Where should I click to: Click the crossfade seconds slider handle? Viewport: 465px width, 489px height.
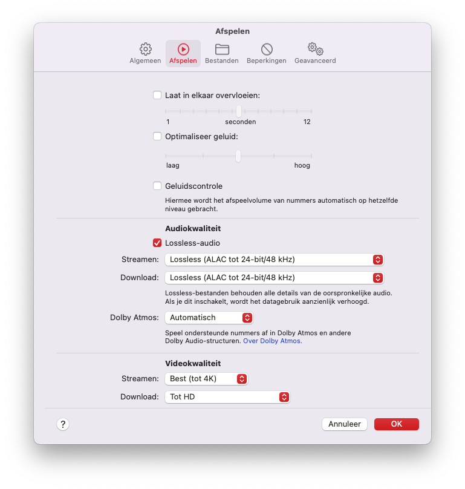(x=239, y=111)
